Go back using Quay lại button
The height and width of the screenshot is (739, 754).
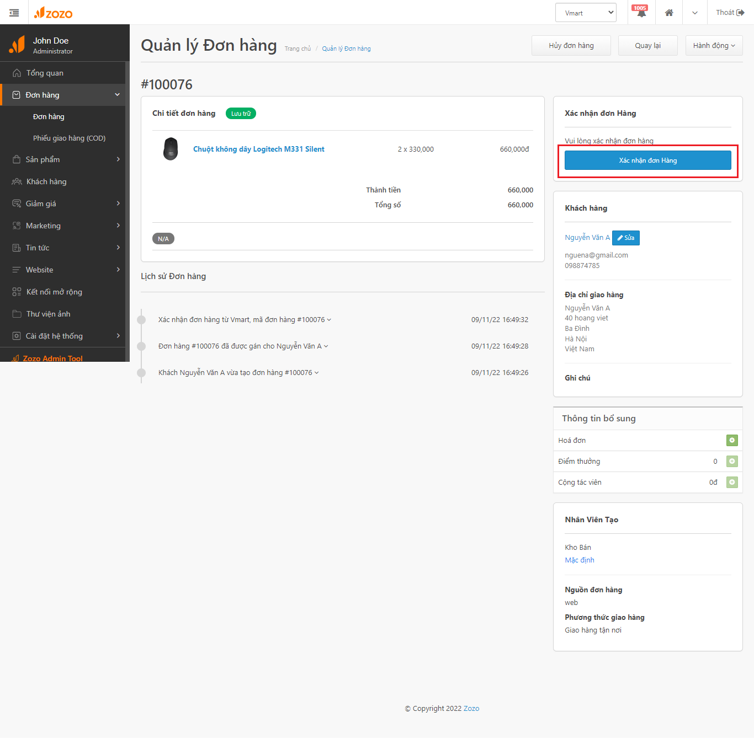pyautogui.click(x=648, y=46)
